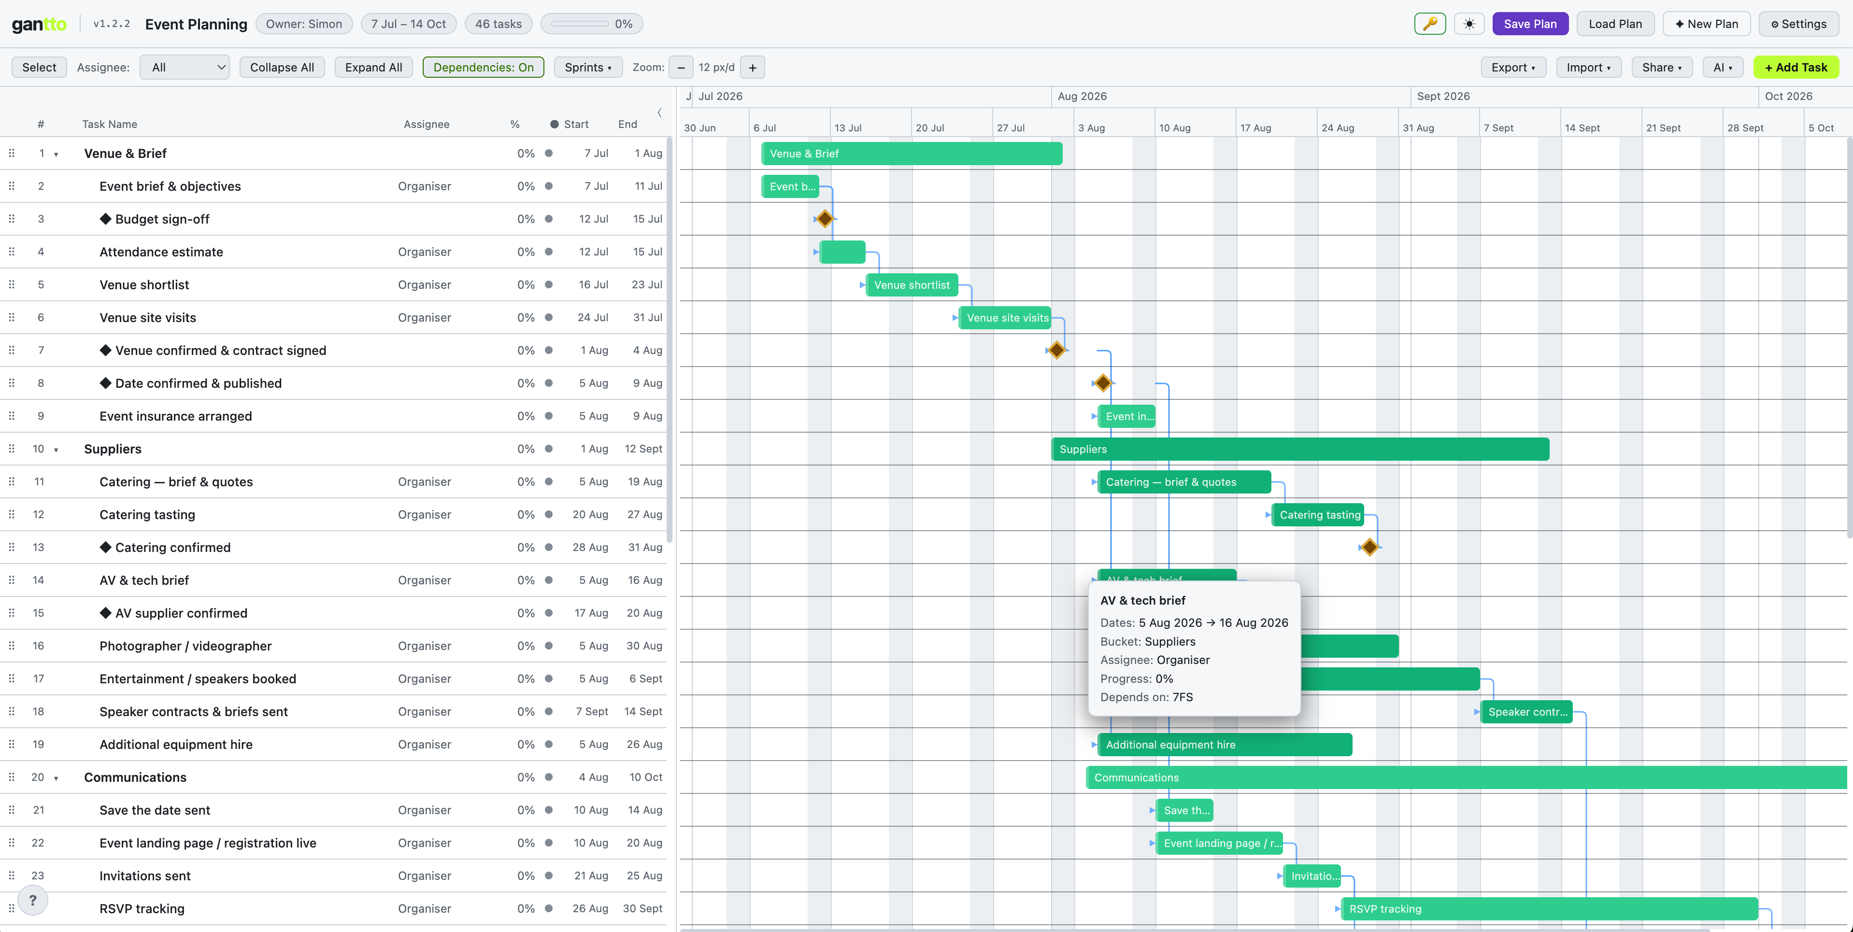
Task: Open the Share dropdown menu
Action: (1662, 68)
